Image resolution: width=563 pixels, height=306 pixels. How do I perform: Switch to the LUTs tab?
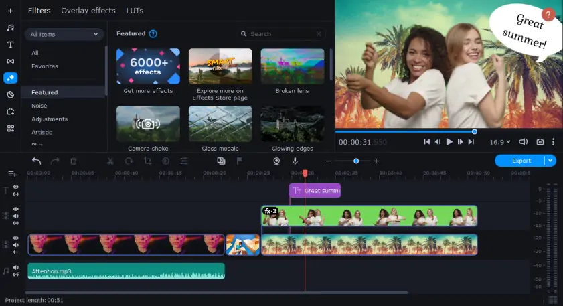click(135, 11)
